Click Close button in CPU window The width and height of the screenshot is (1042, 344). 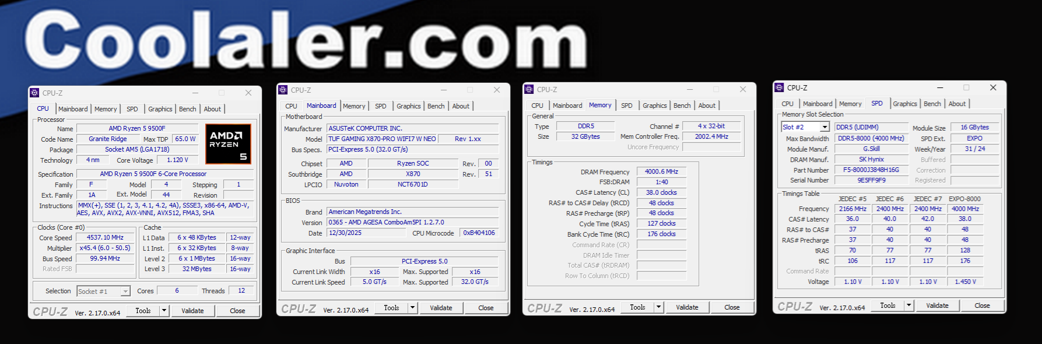pos(237,311)
